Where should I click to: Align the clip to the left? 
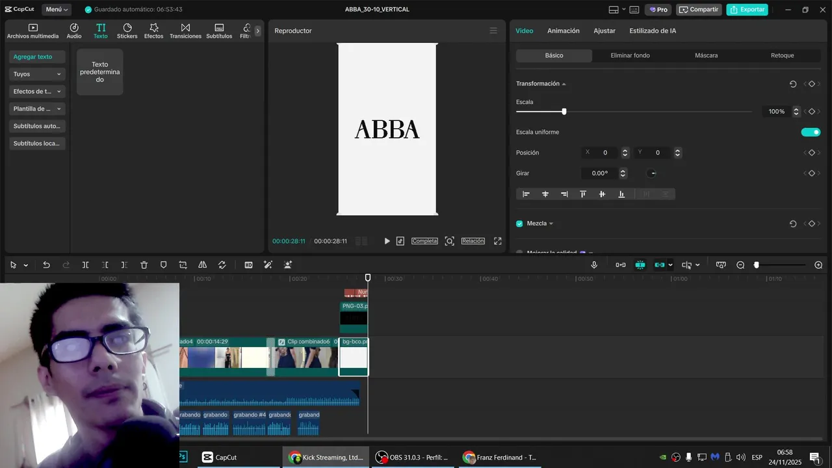pos(526,194)
